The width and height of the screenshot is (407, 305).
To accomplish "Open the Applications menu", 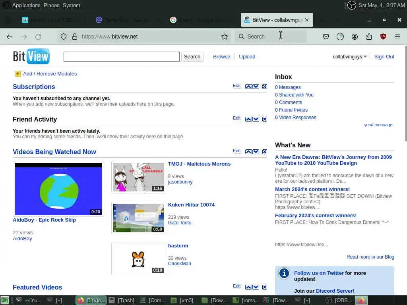I will point(26,5).
